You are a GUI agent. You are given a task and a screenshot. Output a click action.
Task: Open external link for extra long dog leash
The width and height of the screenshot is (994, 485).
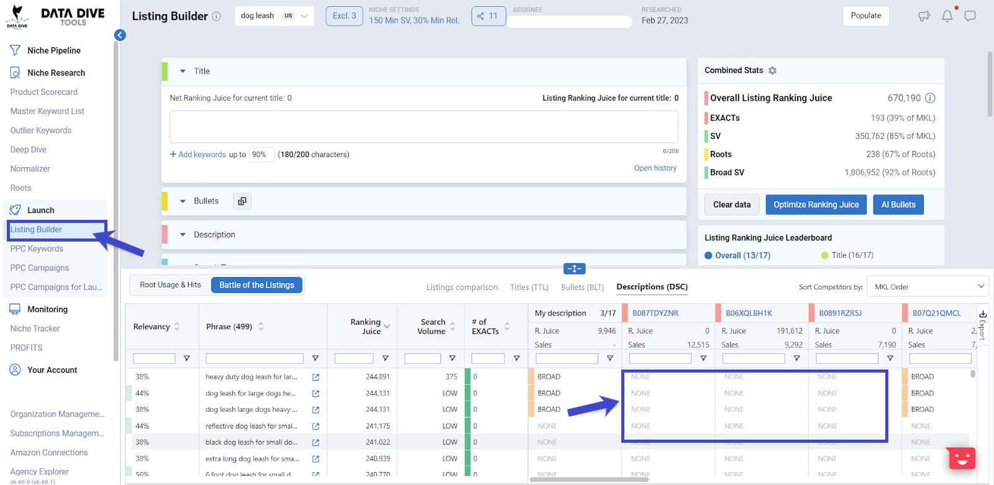click(316, 459)
